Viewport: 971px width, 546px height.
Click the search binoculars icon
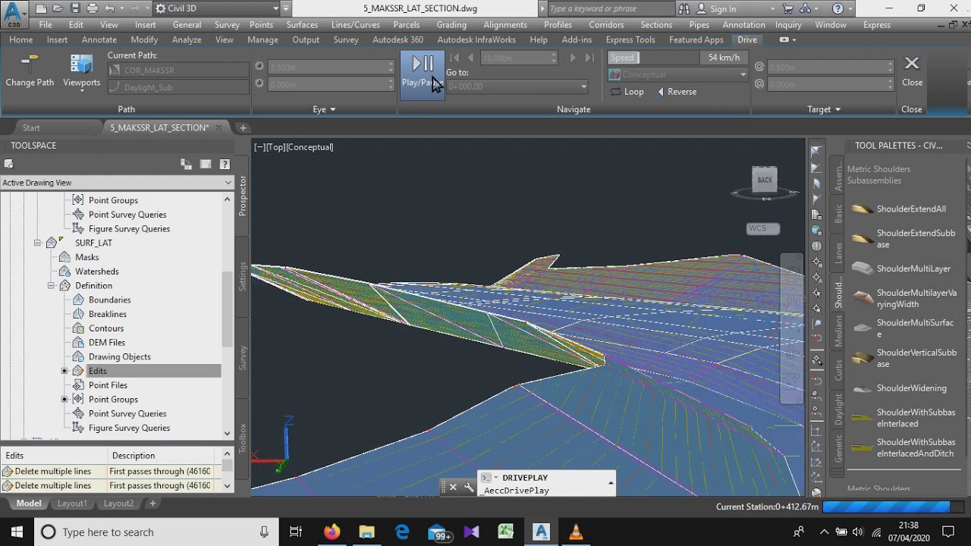pyautogui.click(x=685, y=8)
